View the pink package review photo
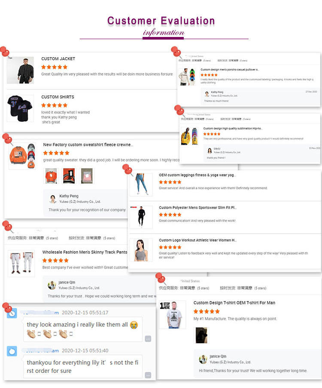322x388 pixels. (x=87, y=176)
